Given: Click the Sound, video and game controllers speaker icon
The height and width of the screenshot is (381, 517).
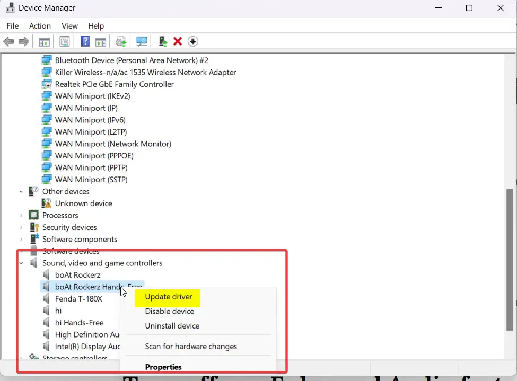Looking at the screenshot, I should click(x=33, y=263).
